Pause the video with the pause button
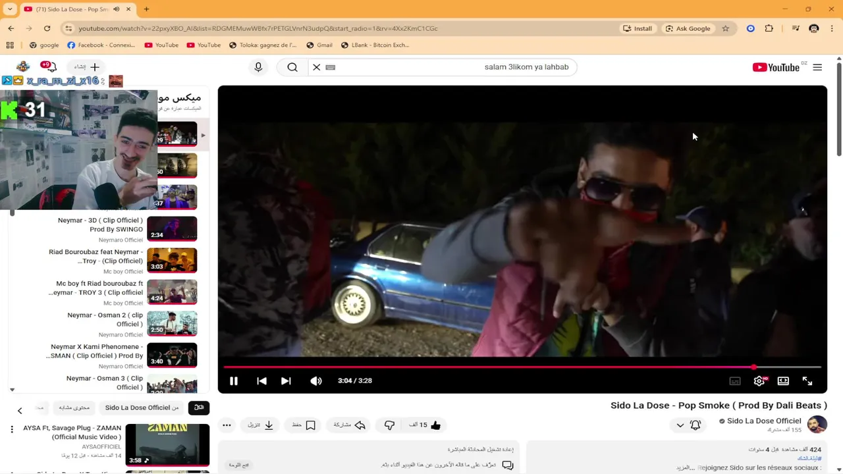The height and width of the screenshot is (474, 843). tap(233, 381)
